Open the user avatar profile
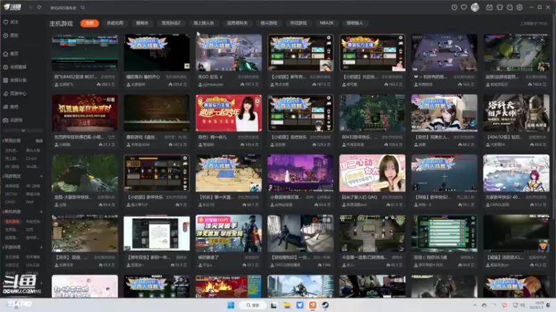The height and width of the screenshot is (312, 556). coord(475,8)
